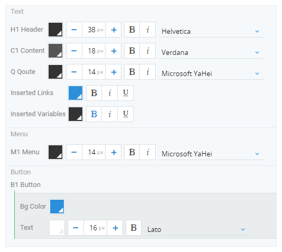Open the Verdana font dropdown for C1 Content

pos(211,52)
